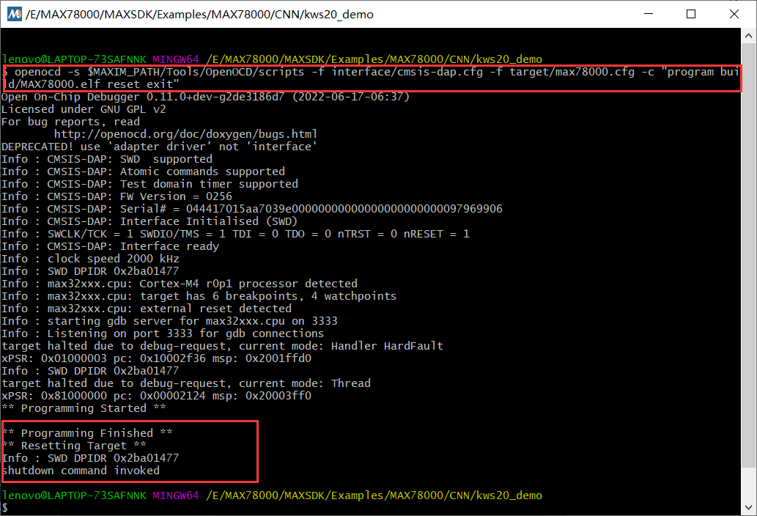The height and width of the screenshot is (516, 757).
Task: Click the openocd command in the top red box
Action: pos(372,78)
